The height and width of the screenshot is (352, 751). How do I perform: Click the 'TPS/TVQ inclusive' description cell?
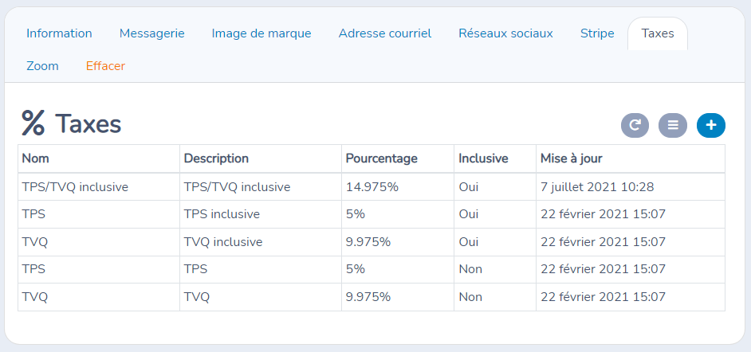click(x=261, y=186)
